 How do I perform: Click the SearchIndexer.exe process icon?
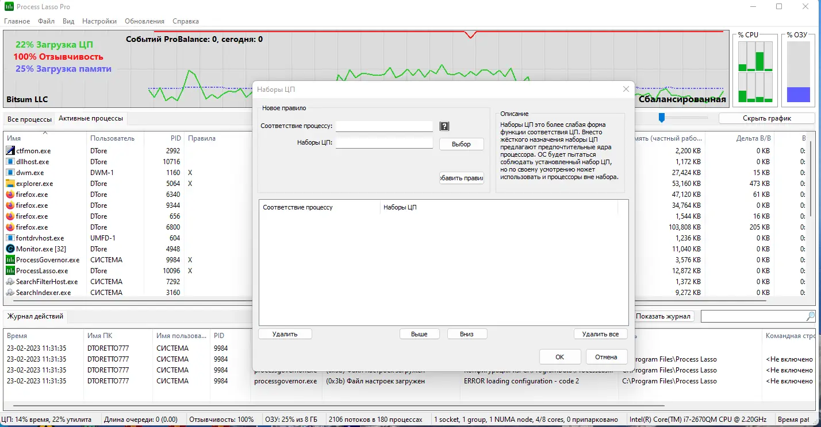[10, 292]
